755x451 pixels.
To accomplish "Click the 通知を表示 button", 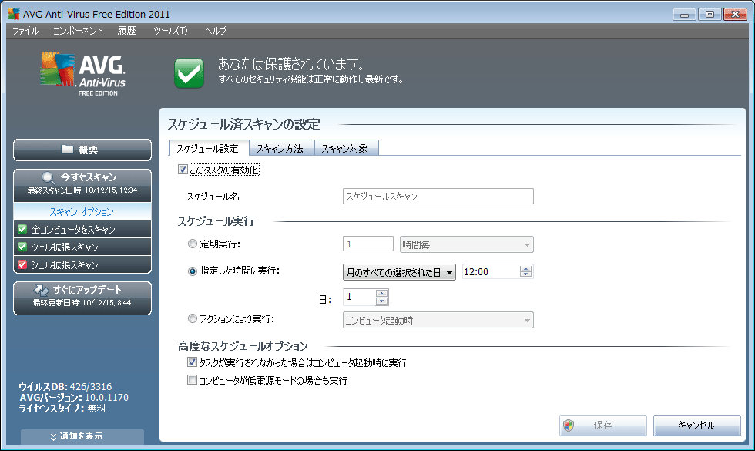I will click(82, 436).
